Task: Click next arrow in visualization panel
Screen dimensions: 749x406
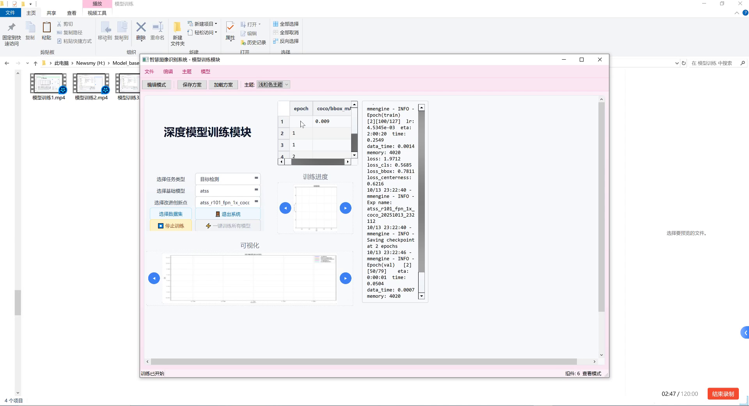Action: coord(345,278)
